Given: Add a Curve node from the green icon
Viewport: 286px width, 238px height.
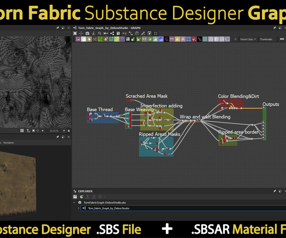Looking at the screenshot, I should click(x=100, y=39).
